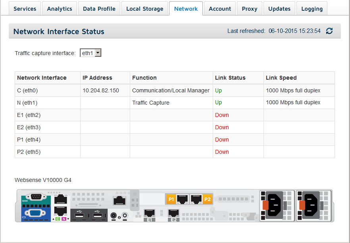Click the P2 port label on appliance image
Screen dimensions: 350x243
click(x=208, y=199)
